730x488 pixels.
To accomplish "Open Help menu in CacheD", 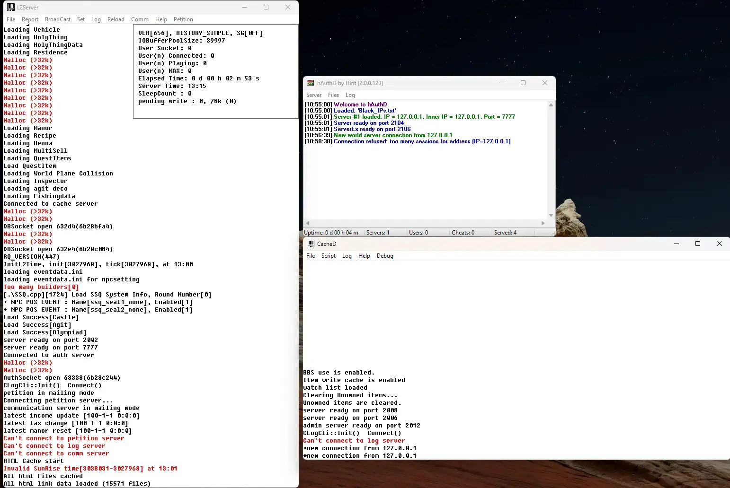I will click(364, 256).
